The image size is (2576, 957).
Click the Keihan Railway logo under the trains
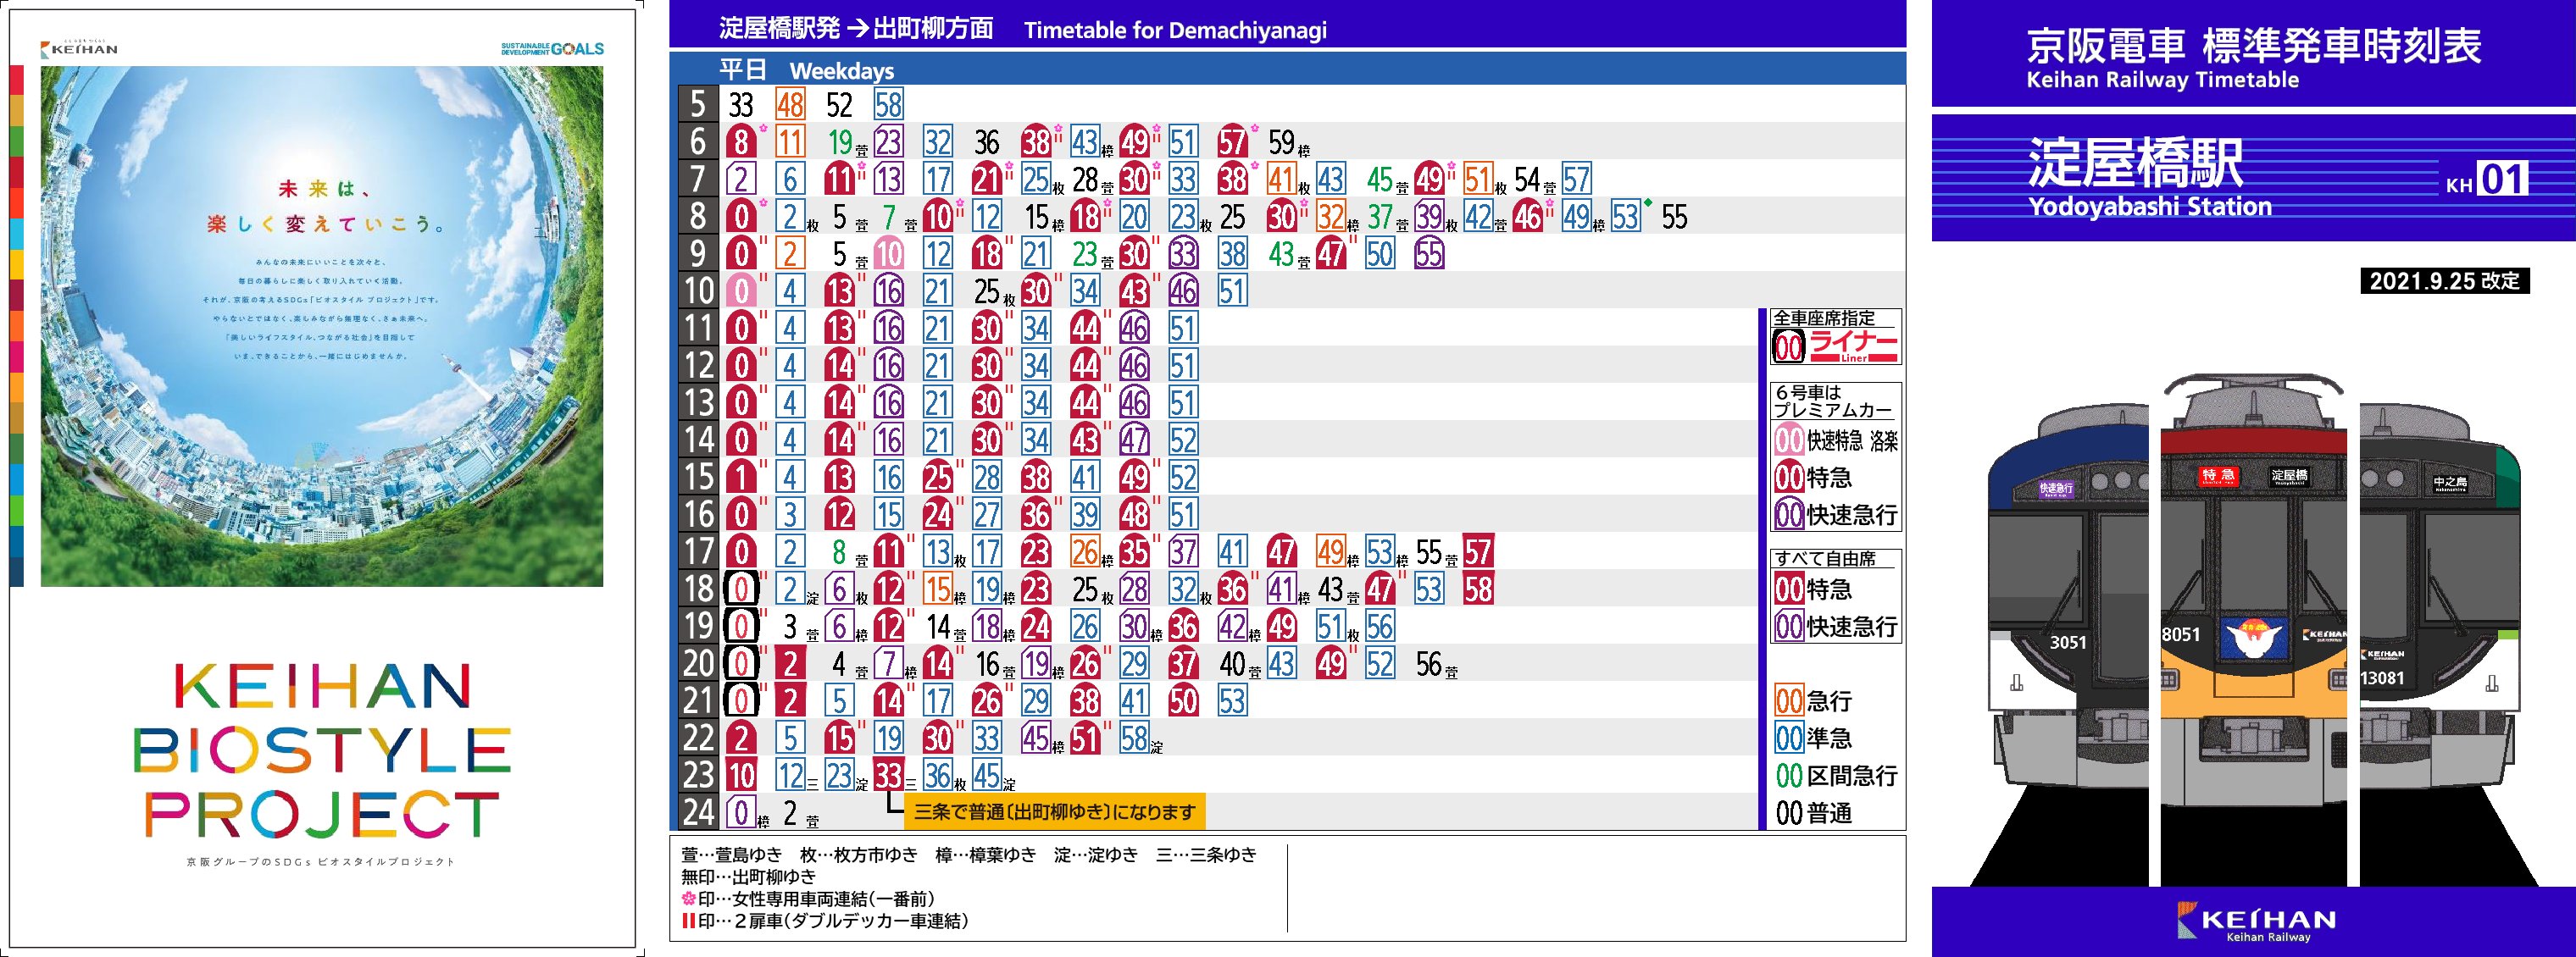pos(2256,921)
